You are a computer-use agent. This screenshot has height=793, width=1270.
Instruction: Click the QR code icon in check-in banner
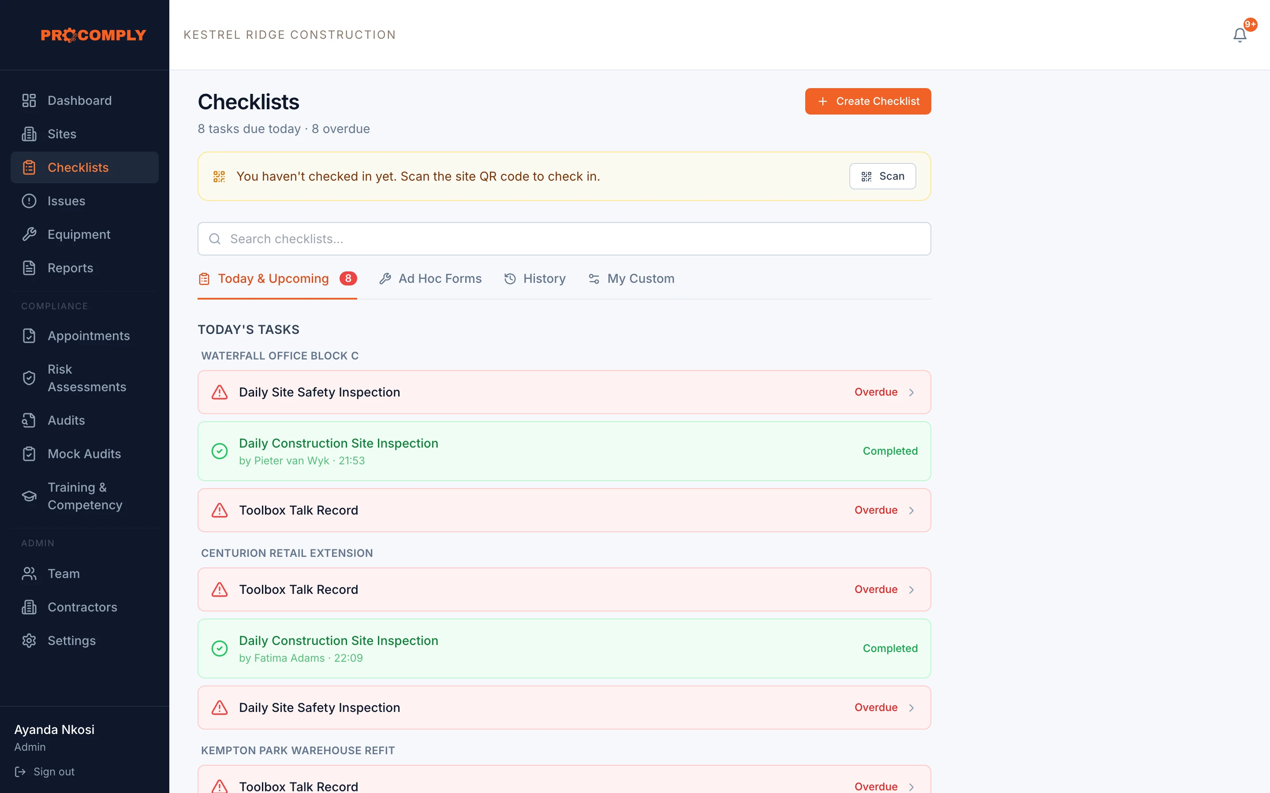(219, 176)
